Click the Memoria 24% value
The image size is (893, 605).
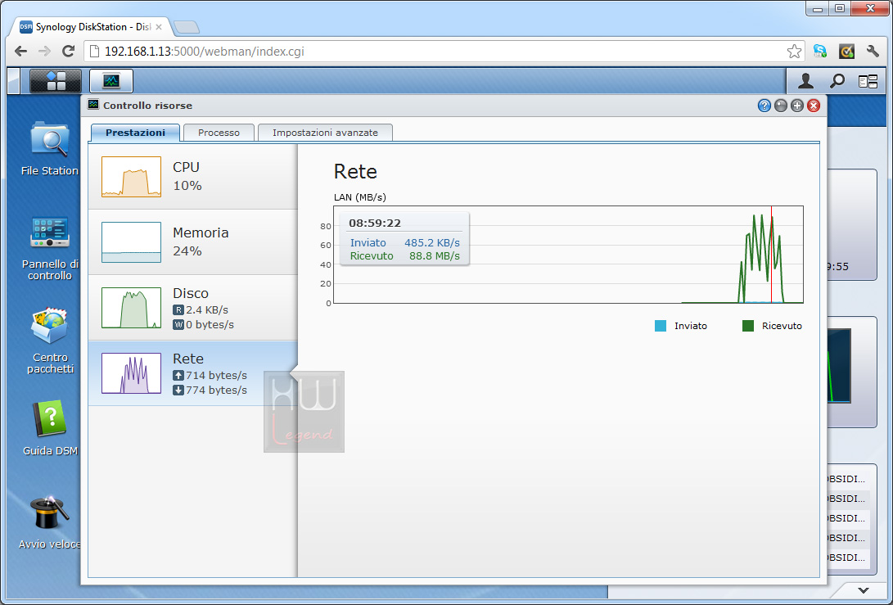(187, 251)
